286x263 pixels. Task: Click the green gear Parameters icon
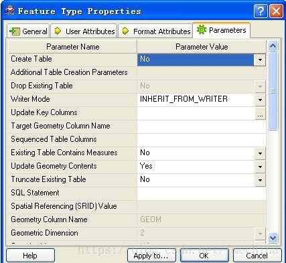[202, 29]
